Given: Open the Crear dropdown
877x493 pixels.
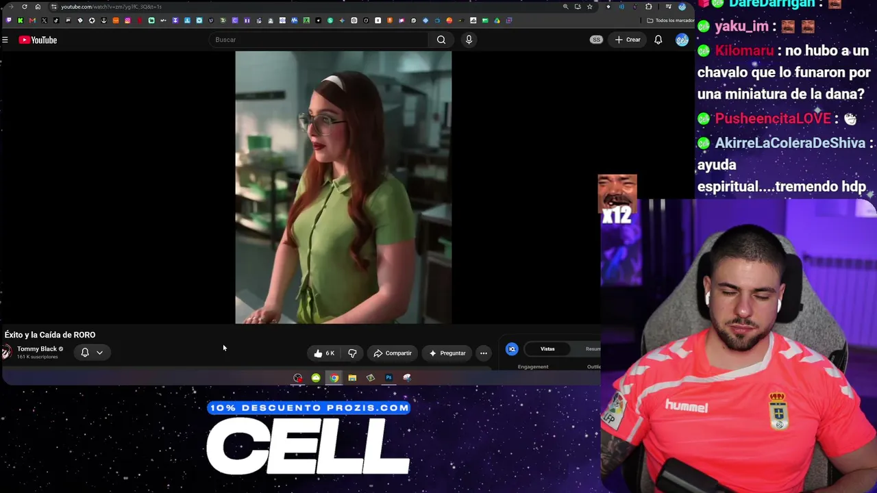Looking at the screenshot, I should (627, 40).
